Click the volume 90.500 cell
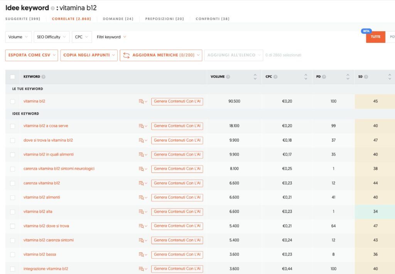This screenshot has width=395, height=274. pos(234,101)
